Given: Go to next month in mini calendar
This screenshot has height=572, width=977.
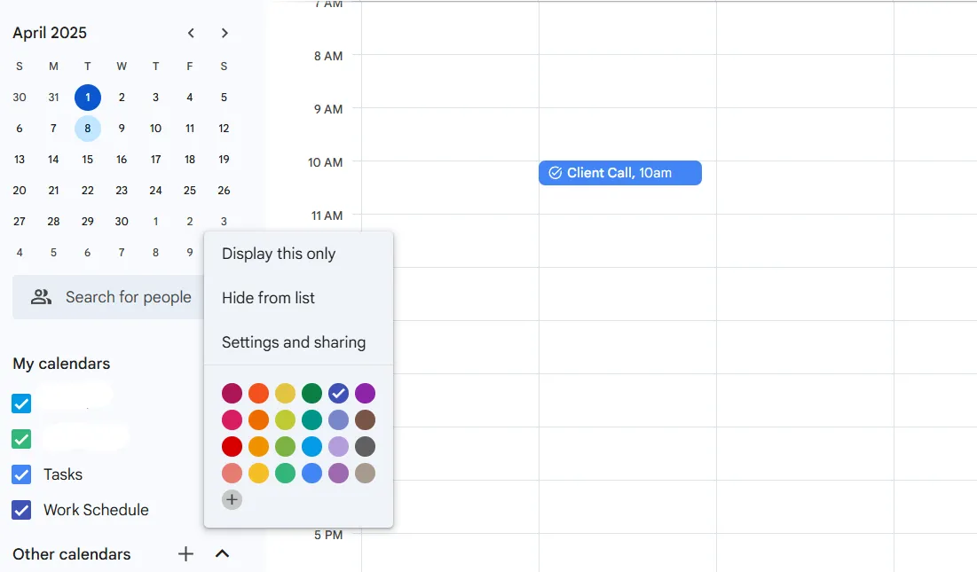Looking at the screenshot, I should [x=225, y=33].
